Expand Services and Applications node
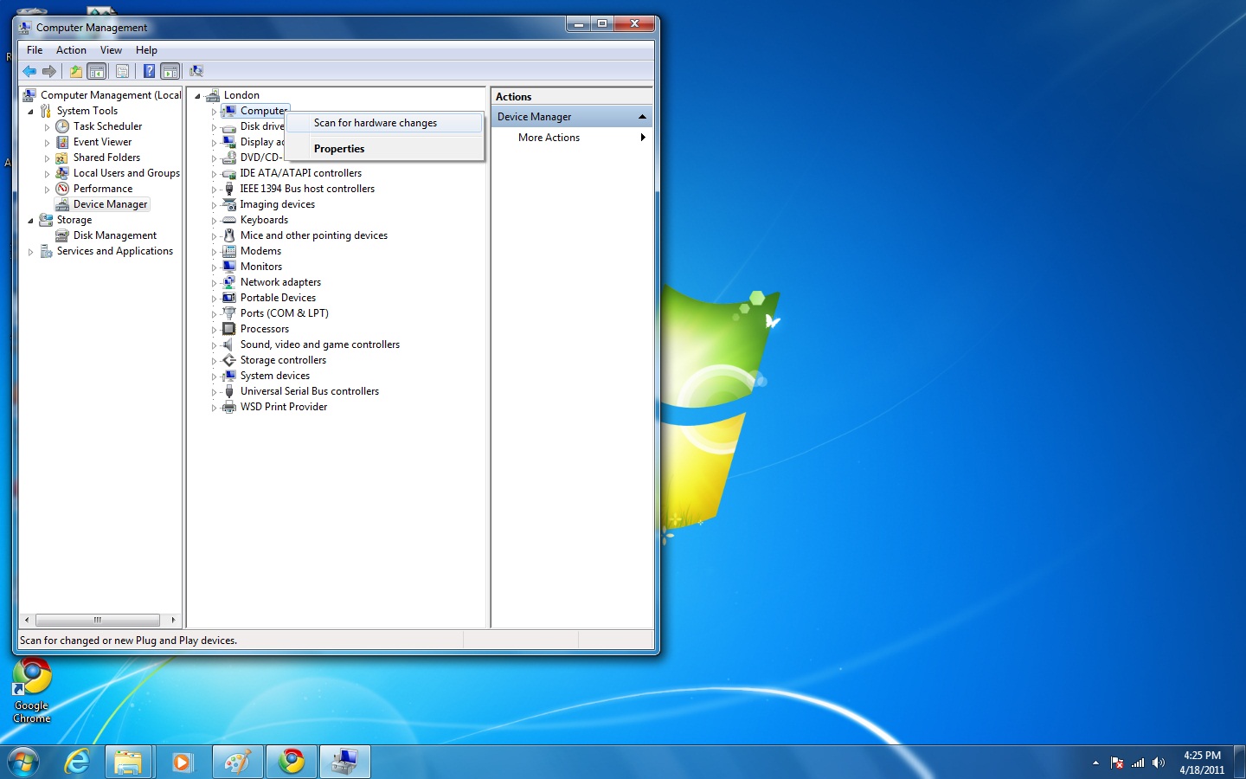Image resolution: width=1246 pixels, height=779 pixels. tap(30, 252)
